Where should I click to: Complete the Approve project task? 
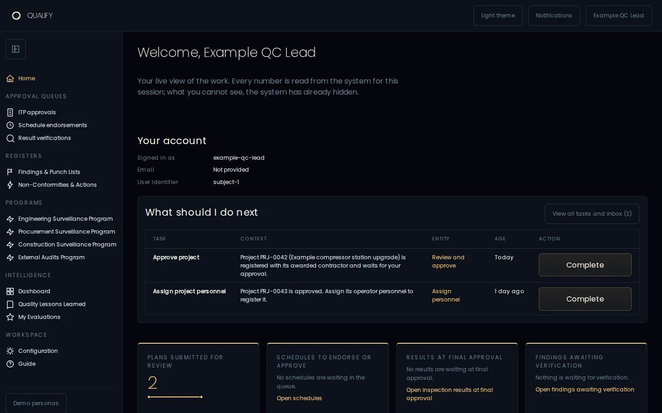tap(585, 265)
